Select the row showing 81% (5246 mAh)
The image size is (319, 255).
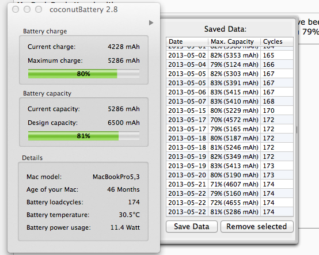[230, 147]
